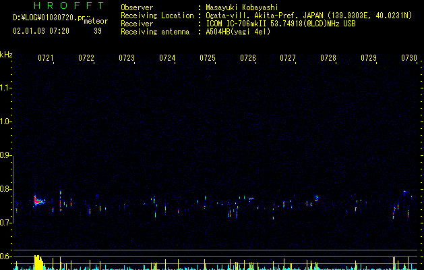Screen dimensions: 424x270
Task: Click the 0725 time marker
Action: point(208,58)
